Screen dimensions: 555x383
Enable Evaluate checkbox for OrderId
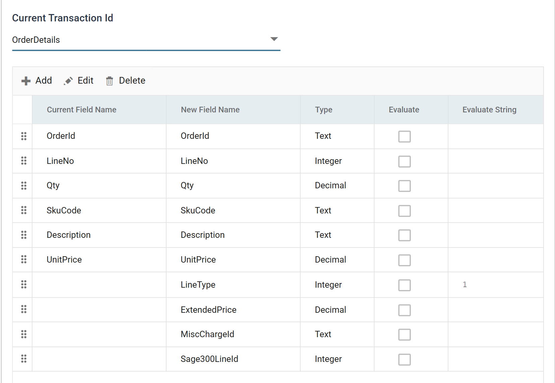[x=405, y=136]
